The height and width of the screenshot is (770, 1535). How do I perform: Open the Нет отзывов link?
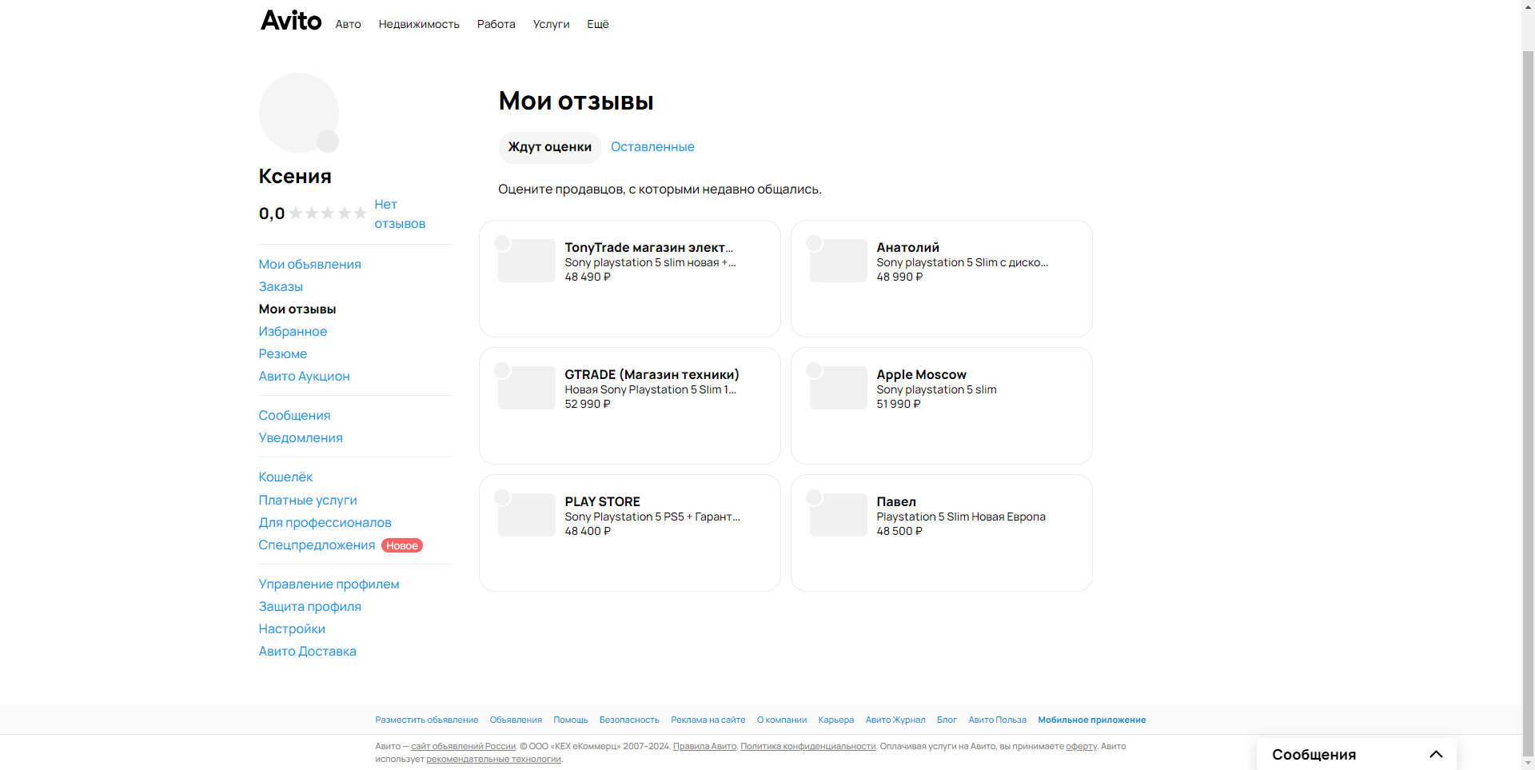tap(400, 214)
